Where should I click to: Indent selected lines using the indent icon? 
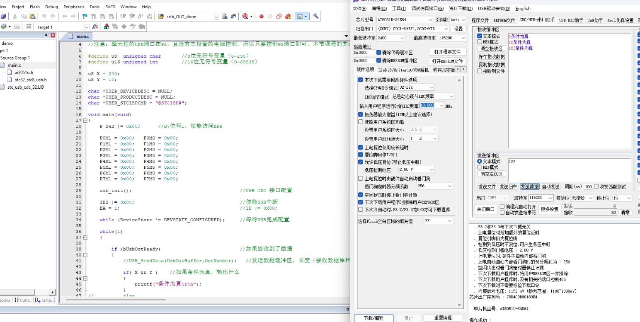pos(124,16)
